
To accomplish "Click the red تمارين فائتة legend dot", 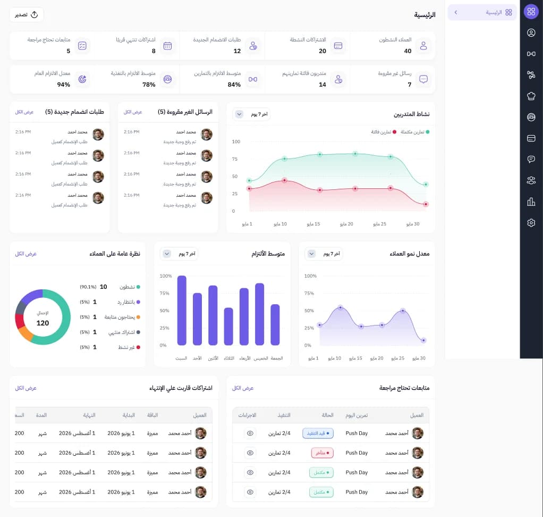I will [394, 132].
